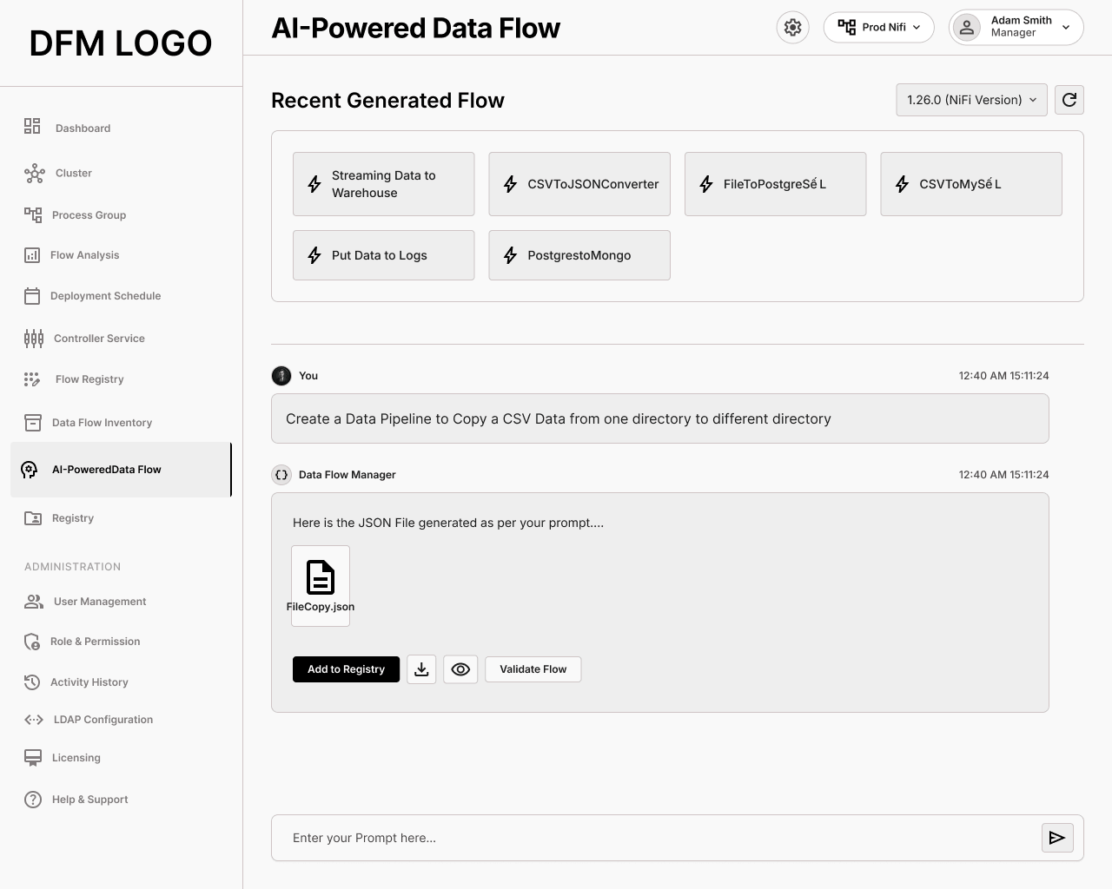1112x889 pixels.
Task: Open Put Data to Logs flow
Action: click(383, 255)
